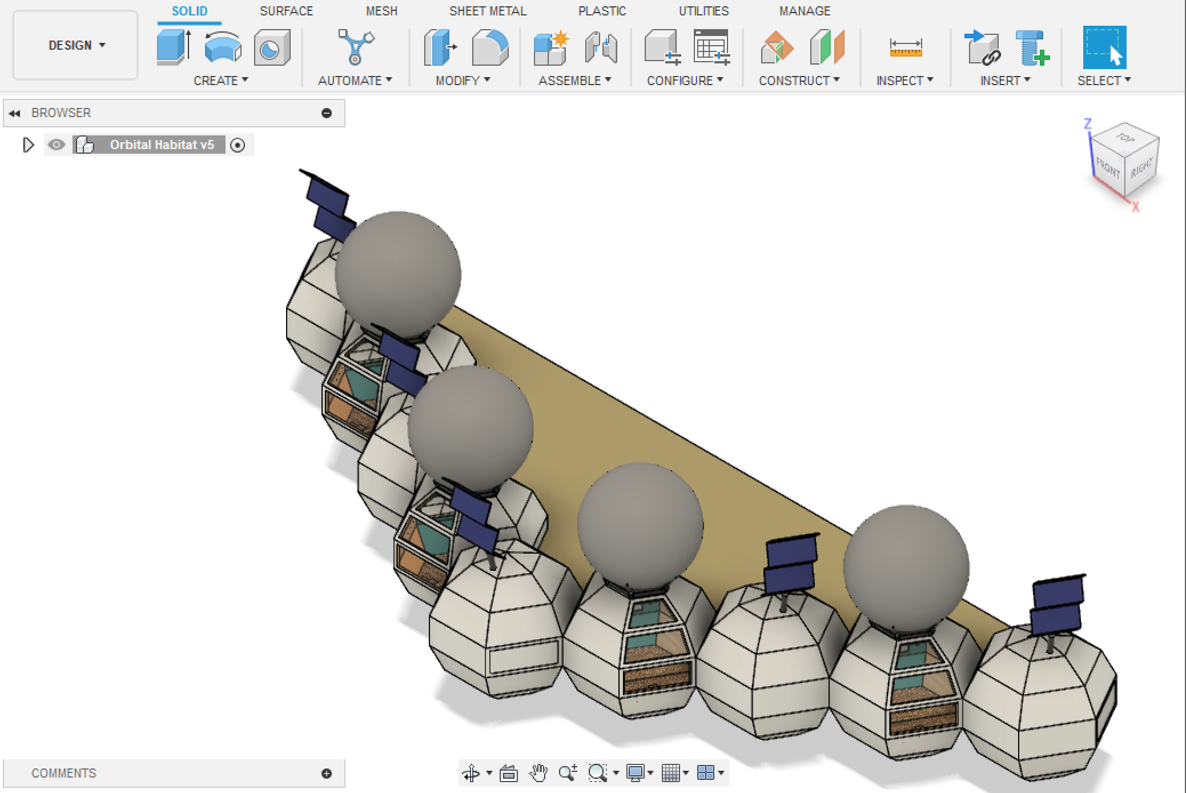Viewport: 1186px width, 793px height.
Task: Open the INSPECT dropdown menu
Action: (x=905, y=81)
